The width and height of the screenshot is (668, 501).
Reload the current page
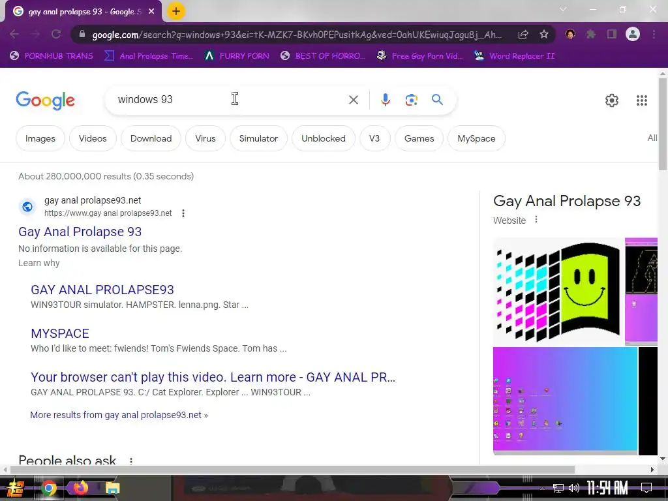pyautogui.click(x=56, y=34)
